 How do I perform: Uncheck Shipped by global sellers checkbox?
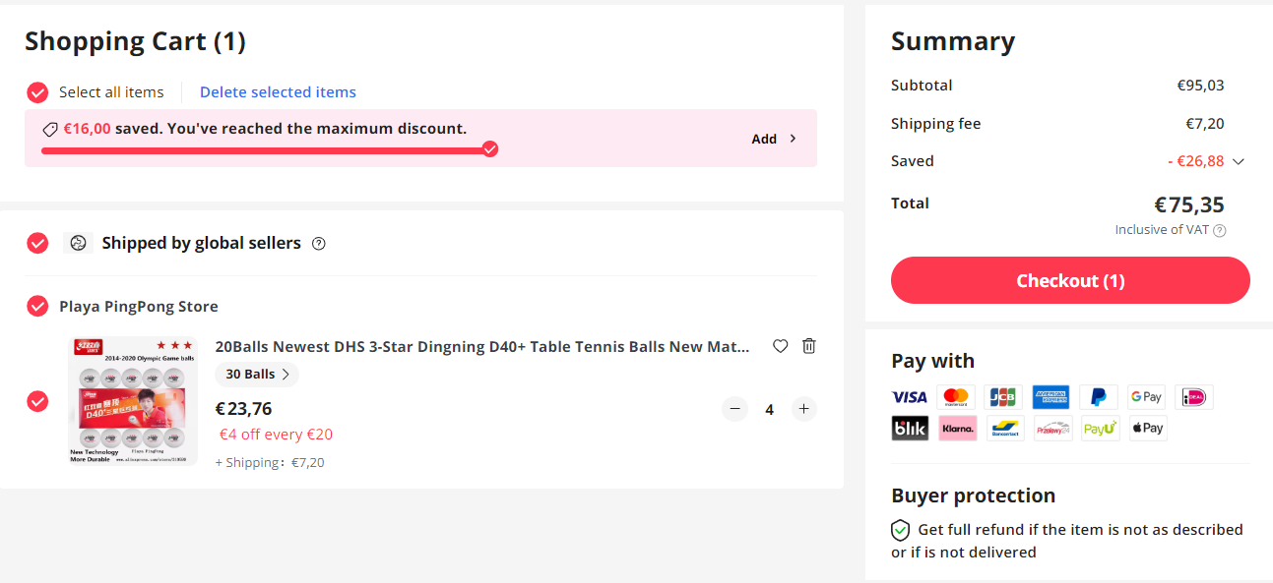point(37,243)
